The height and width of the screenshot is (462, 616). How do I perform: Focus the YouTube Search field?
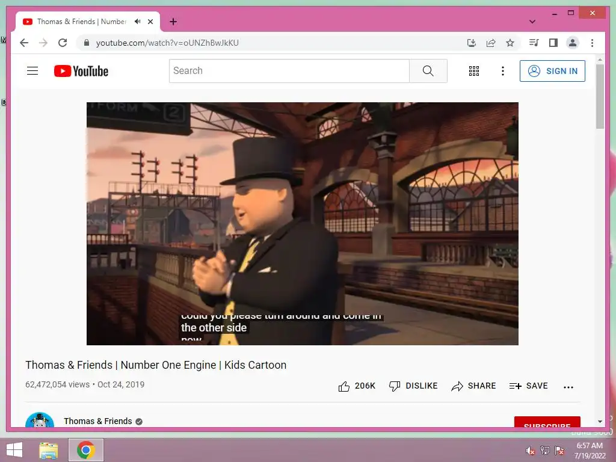[289, 71]
